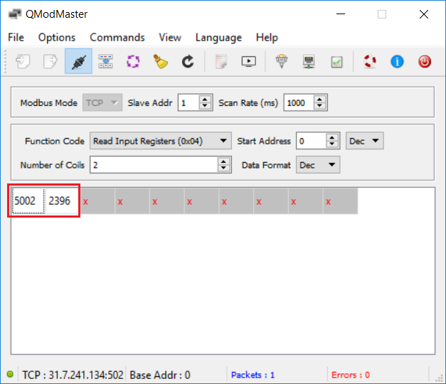This screenshot has height=384, width=446.
Task: Select the register cell showing 5002
Action: tap(28, 201)
